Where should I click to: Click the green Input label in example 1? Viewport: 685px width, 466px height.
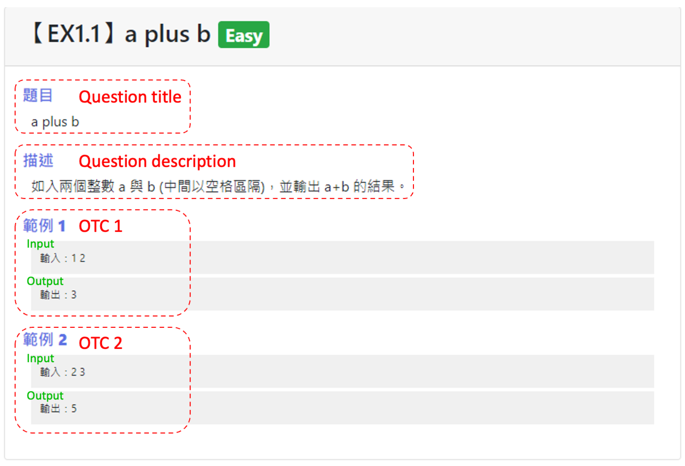click(x=40, y=244)
